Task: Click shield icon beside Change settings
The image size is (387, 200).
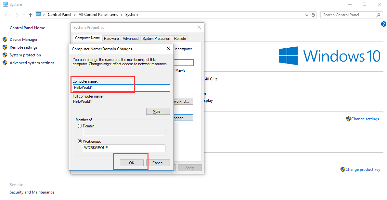Action: coord(349,119)
